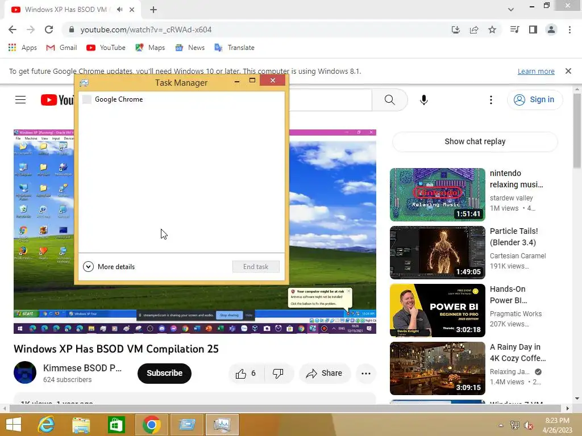
Task: Go back with Chrome's back arrow
Action: tap(13, 30)
